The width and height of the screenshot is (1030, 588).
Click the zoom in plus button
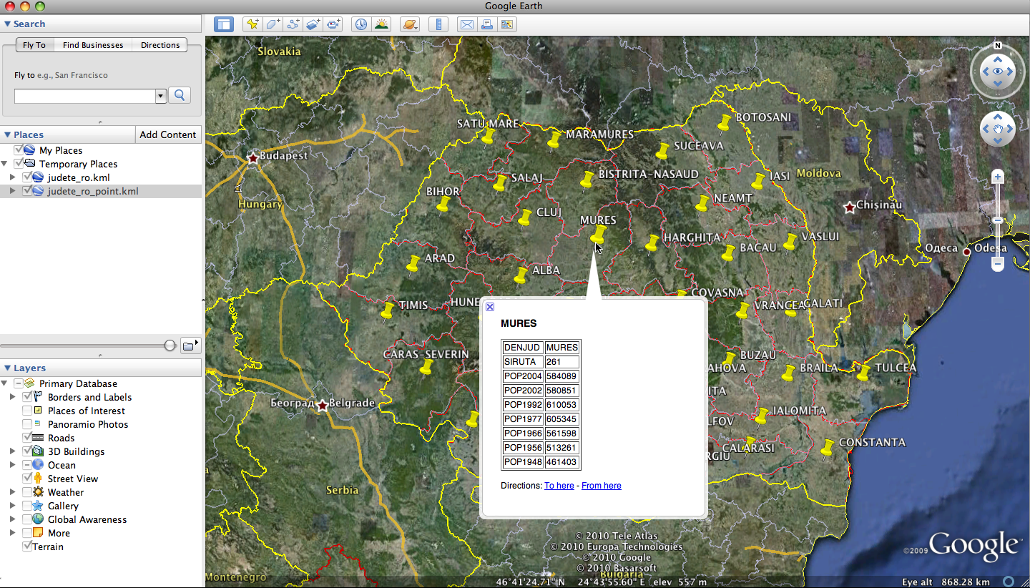(x=998, y=177)
